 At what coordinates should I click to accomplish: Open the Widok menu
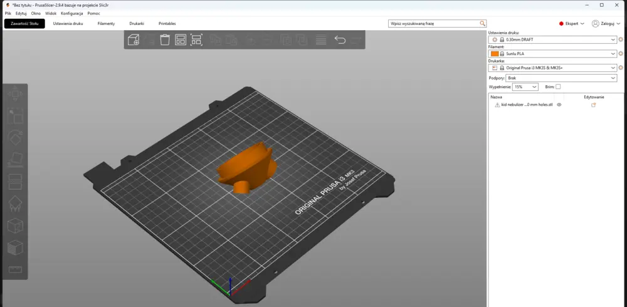point(51,13)
